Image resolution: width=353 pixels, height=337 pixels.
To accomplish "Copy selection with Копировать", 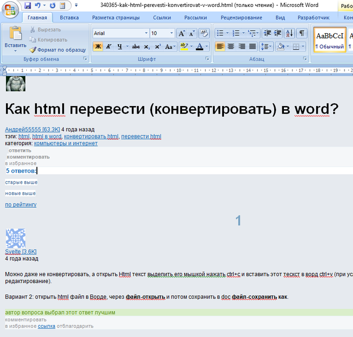I will coord(48,40).
